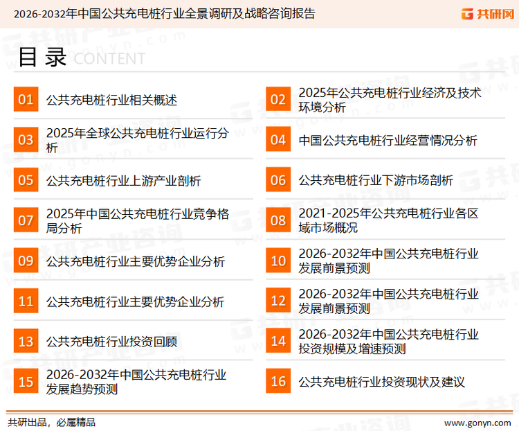This screenshot has width=519, height=431.
Task: Click the 共研出品，必属精品 footer slogan
Action: (52, 423)
